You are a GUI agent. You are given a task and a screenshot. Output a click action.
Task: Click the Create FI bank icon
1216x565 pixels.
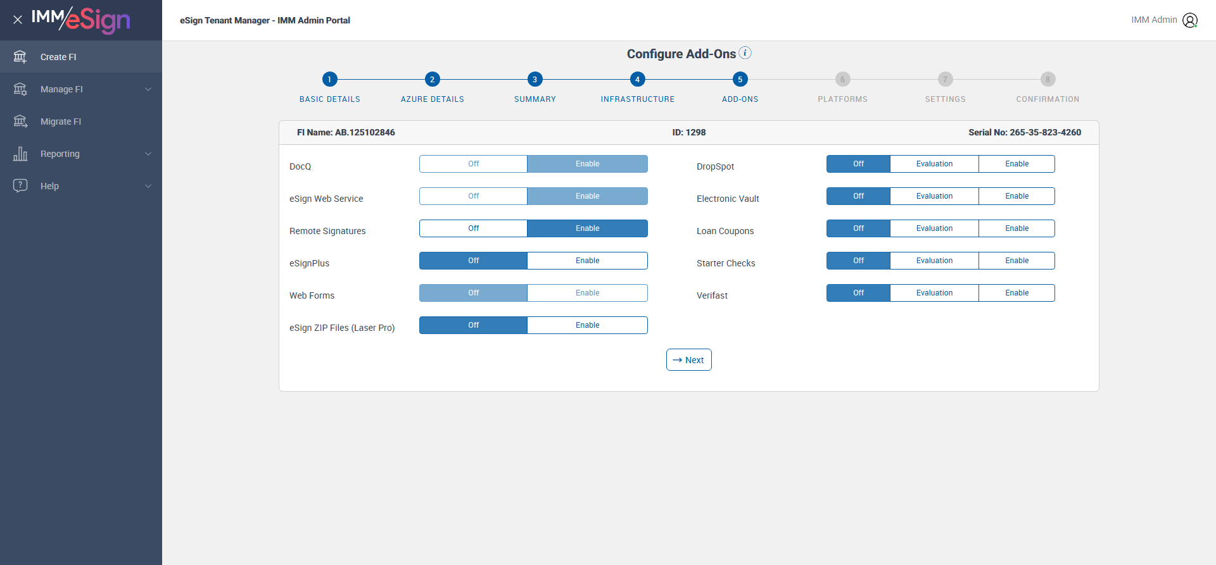[20, 57]
